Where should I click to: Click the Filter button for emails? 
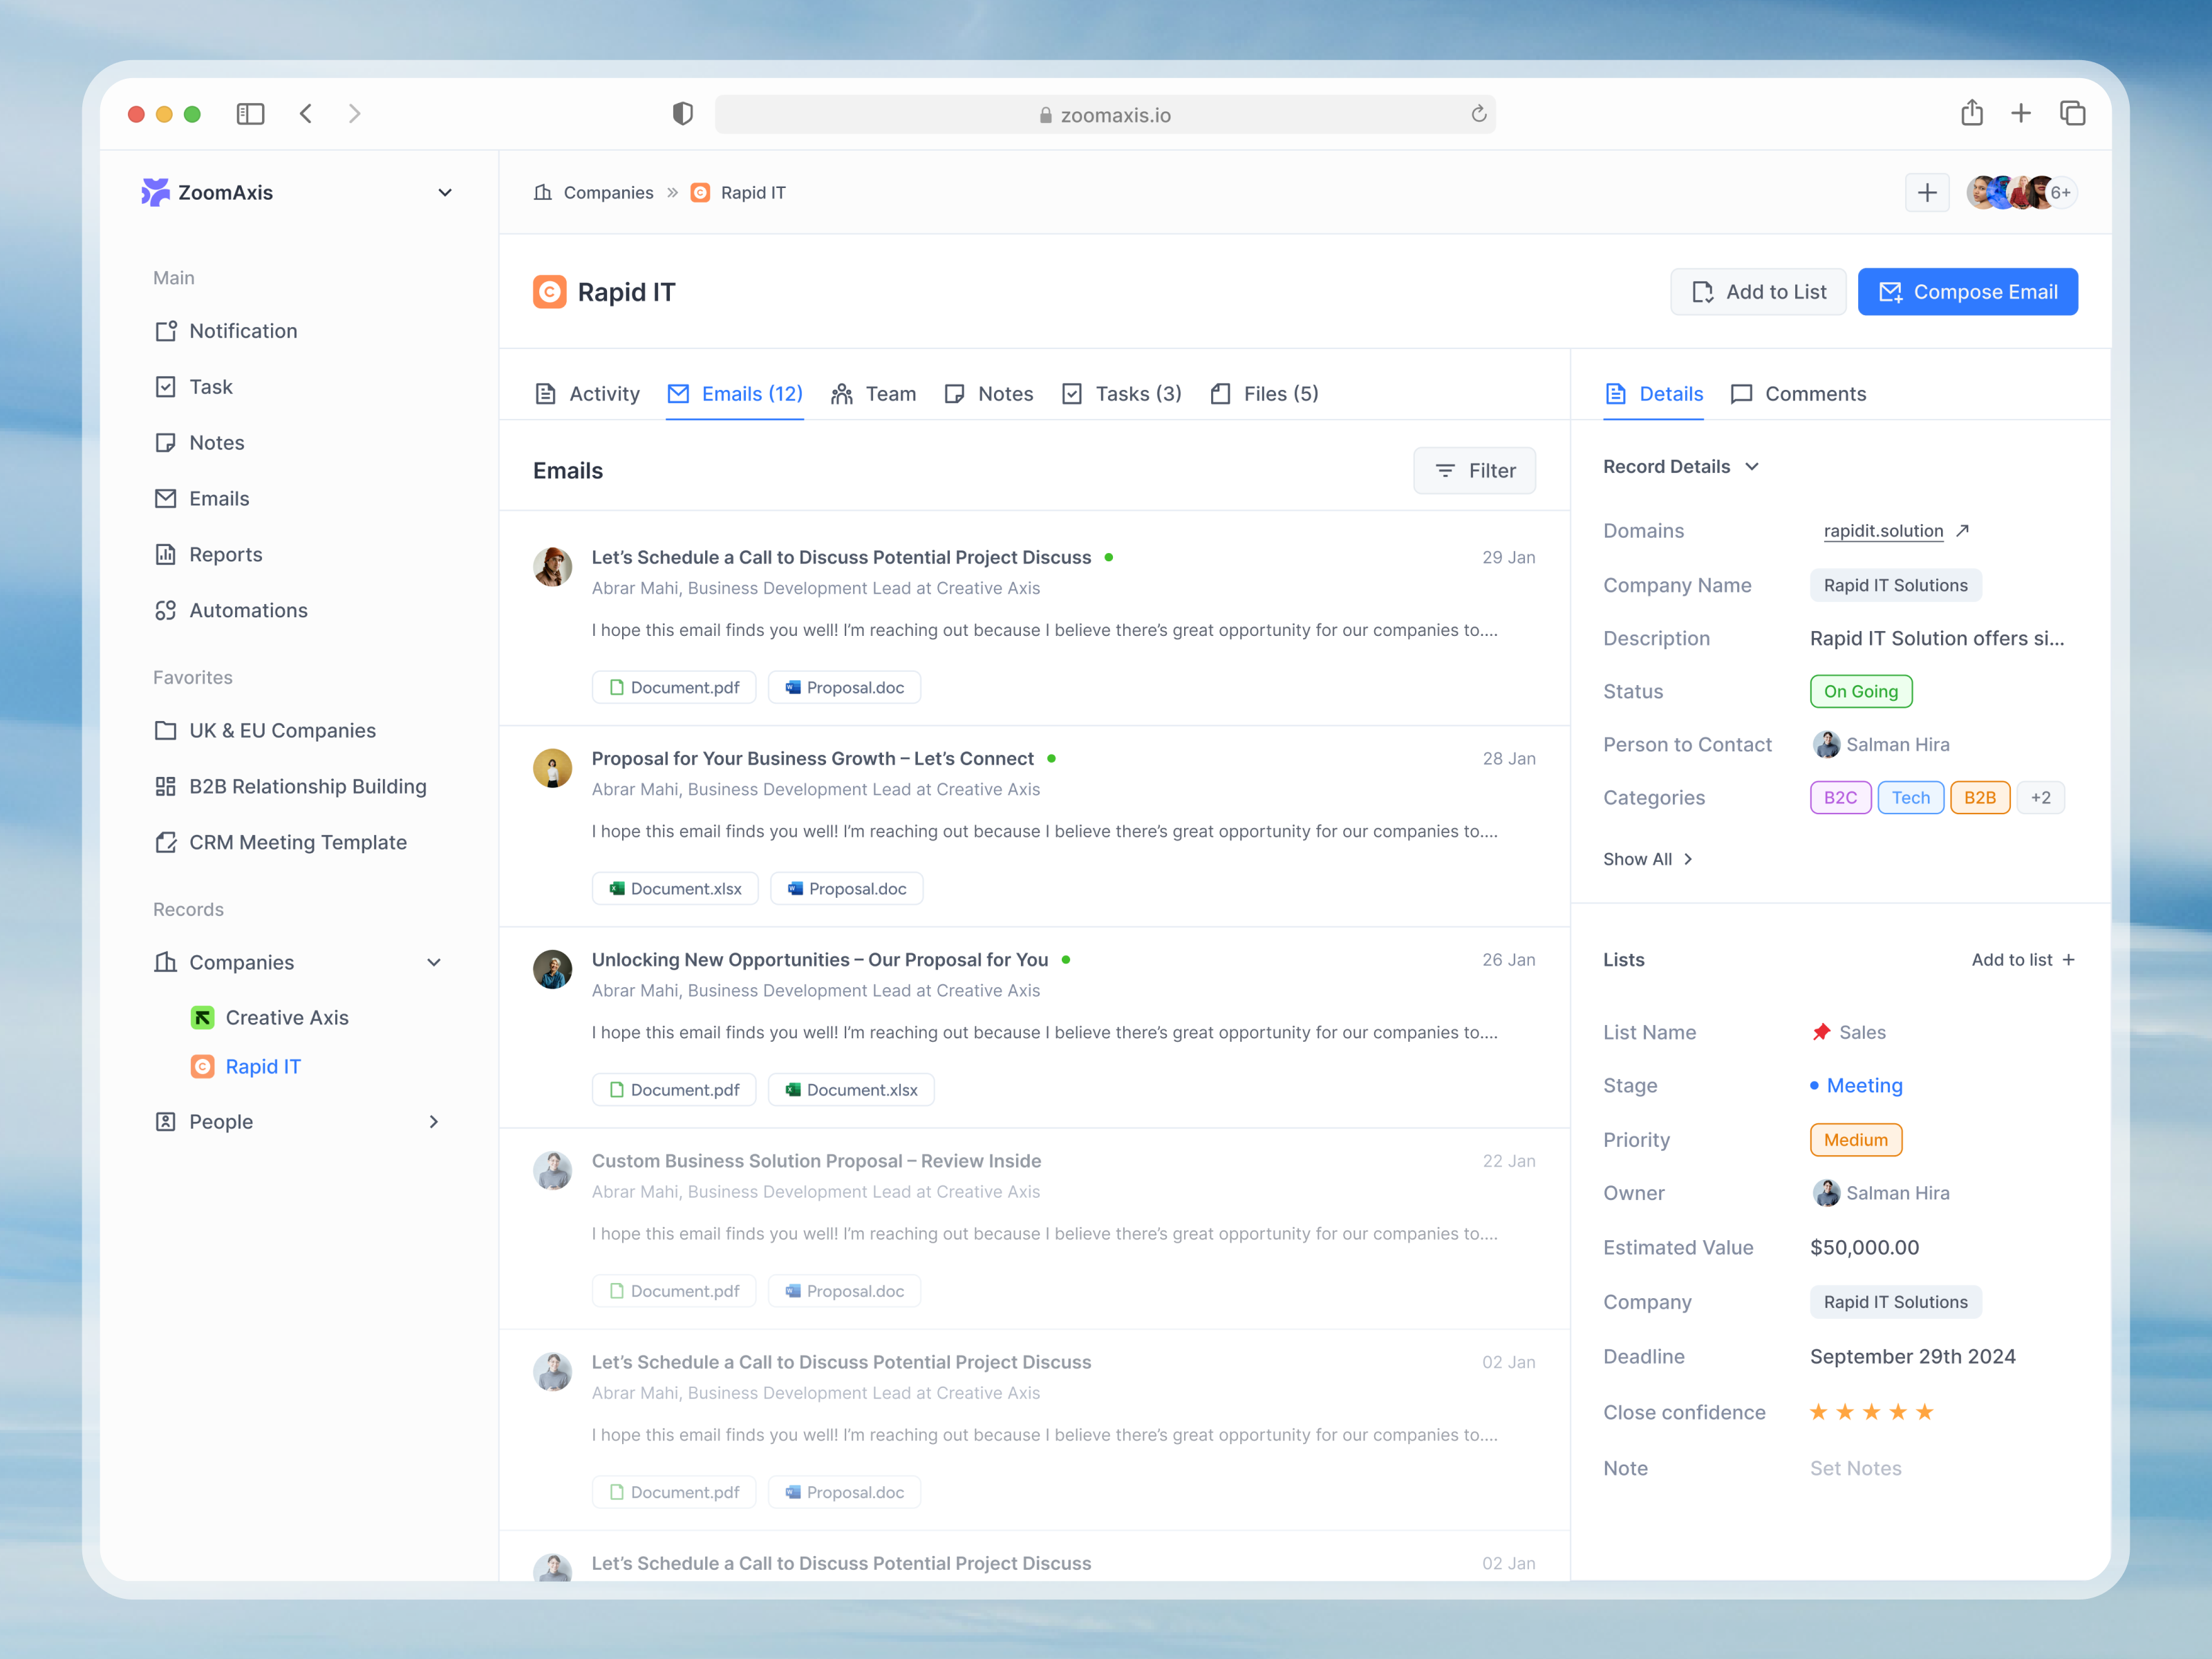click(1474, 471)
